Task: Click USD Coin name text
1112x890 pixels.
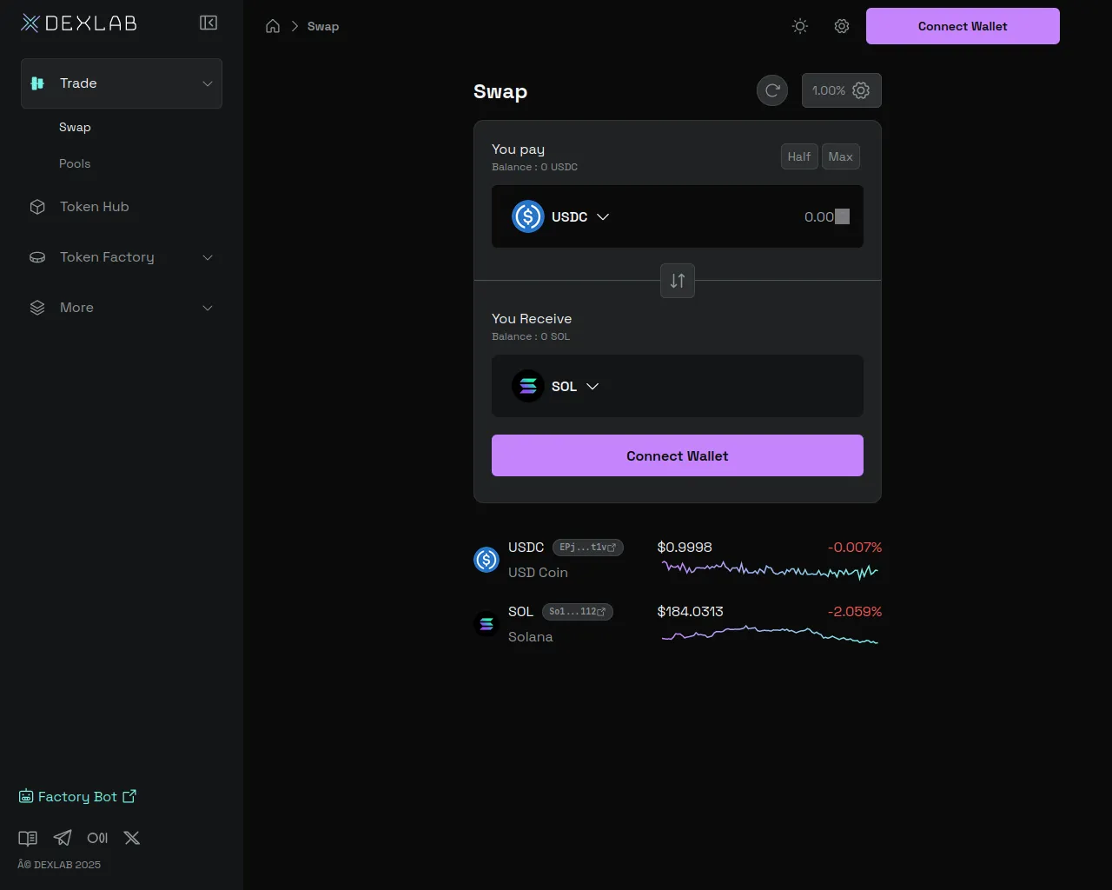Action: point(538,573)
